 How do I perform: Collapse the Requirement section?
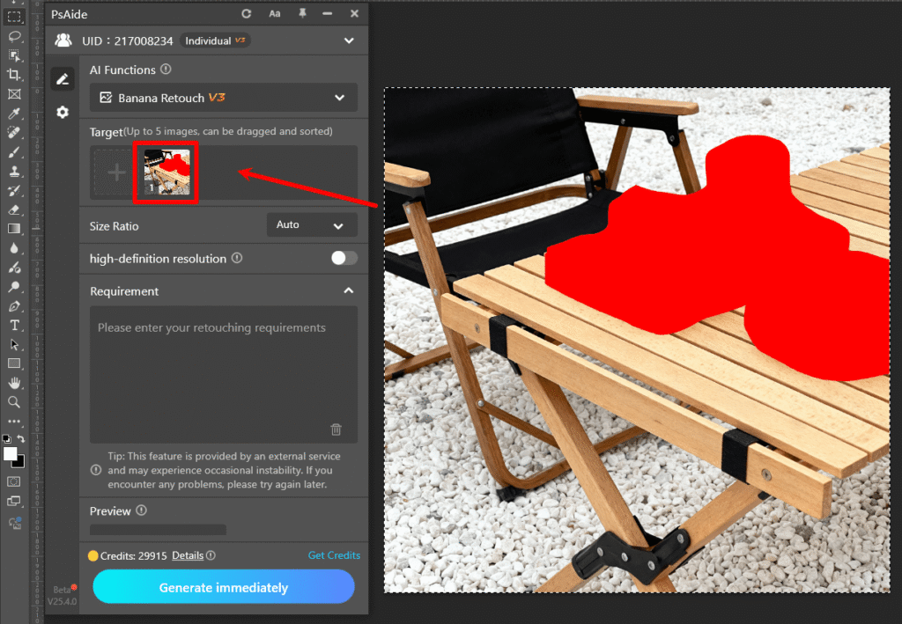coord(348,290)
